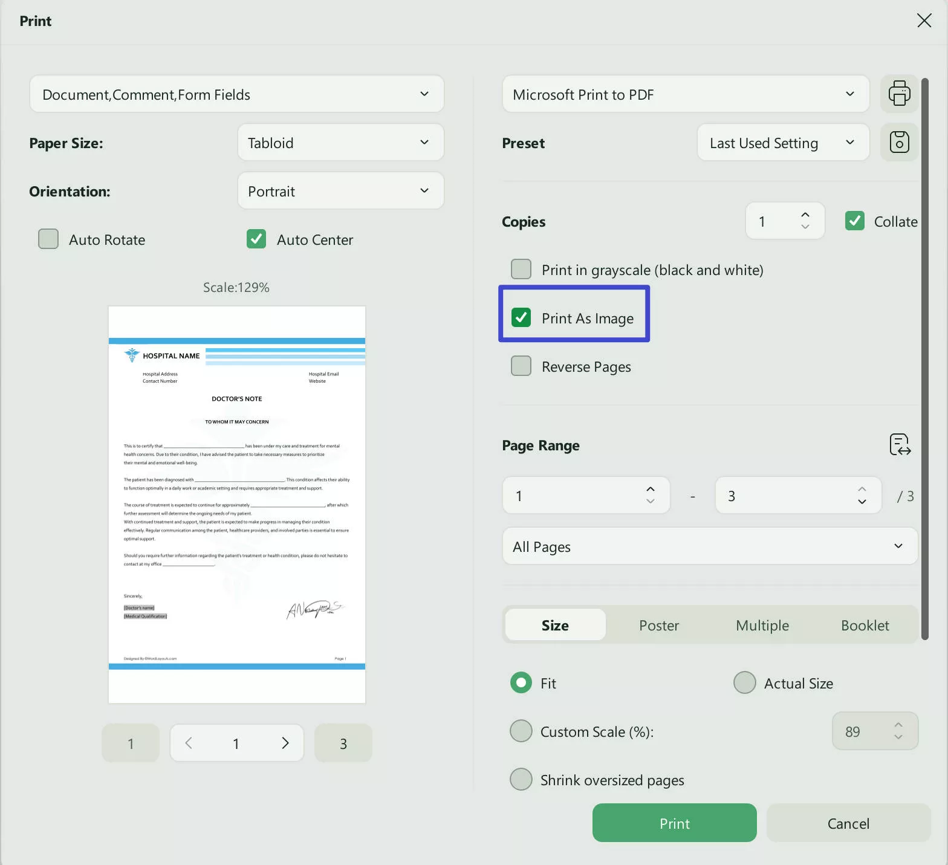This screenshot has width=948, height=865.
Task: Choose the Custom Scale radio option
Action: 521,731
